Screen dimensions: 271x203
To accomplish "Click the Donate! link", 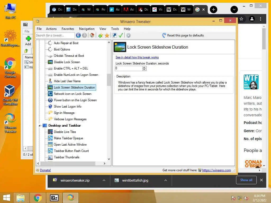I will (x=45, y=170).
